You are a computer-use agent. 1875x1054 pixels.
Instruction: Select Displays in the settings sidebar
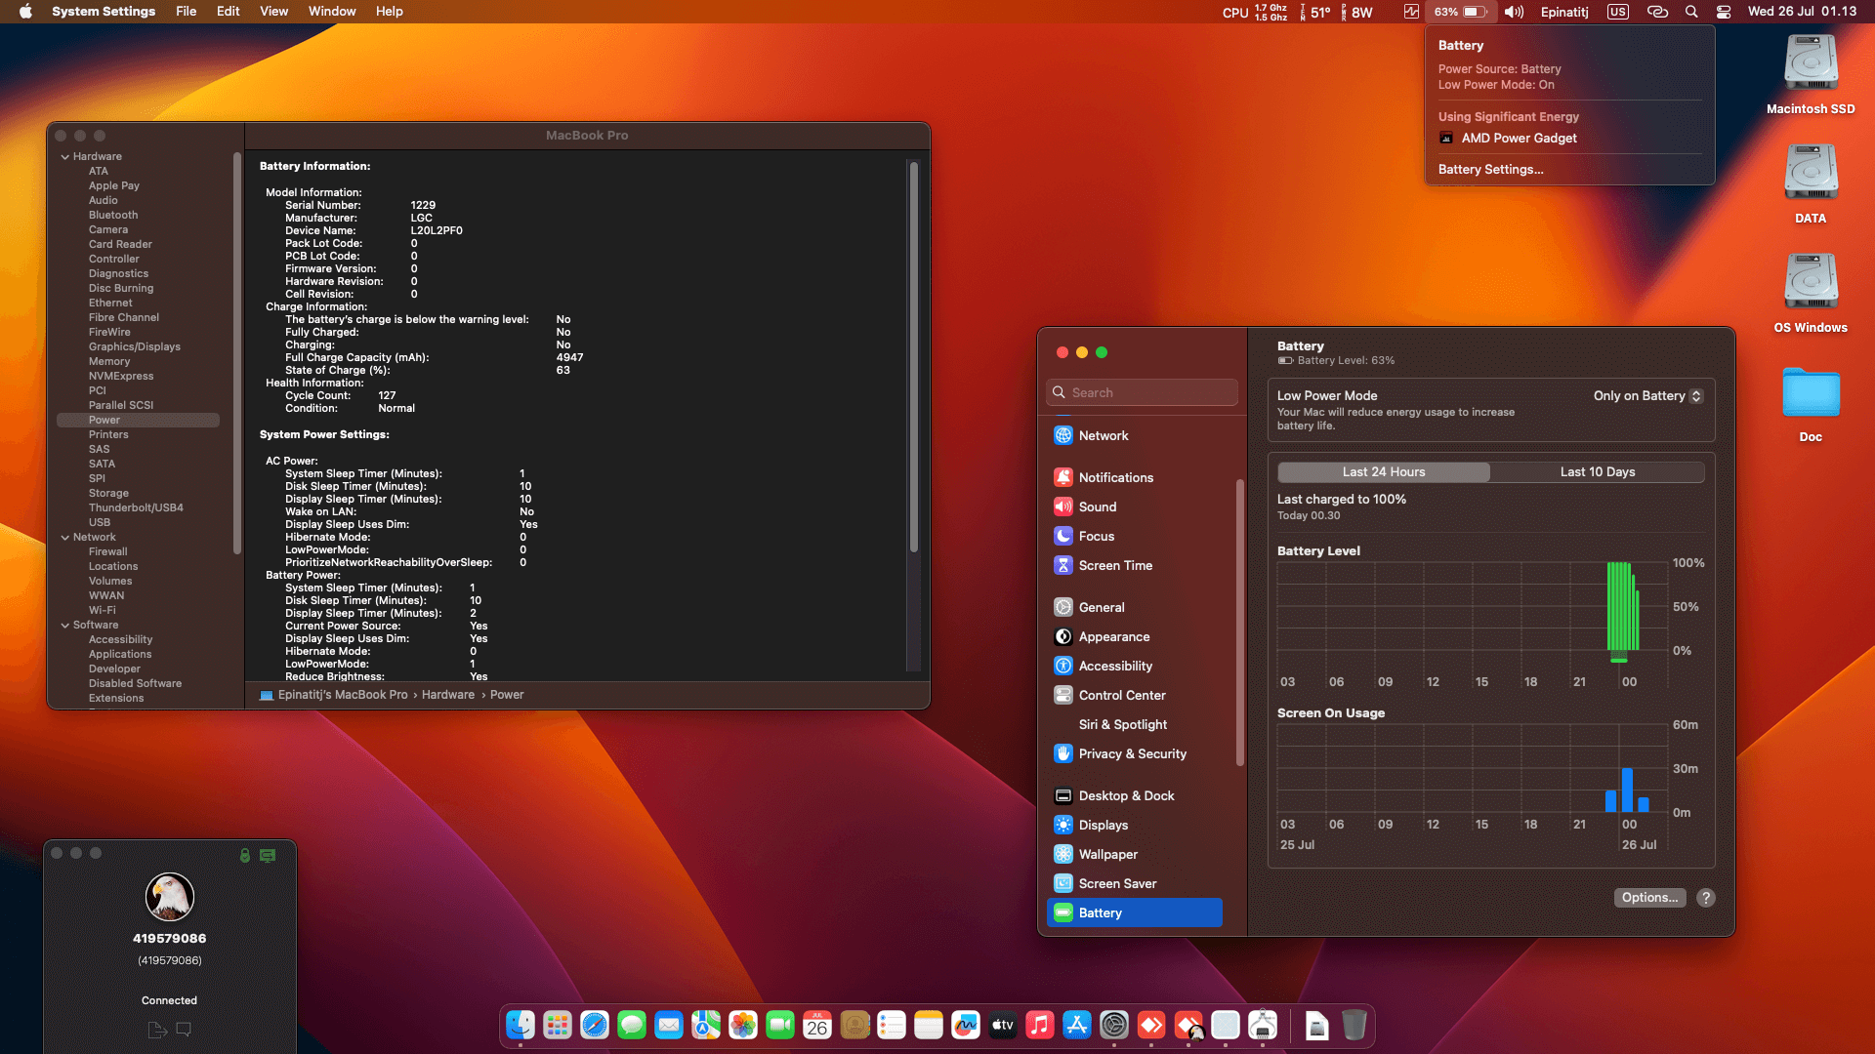click(x=1104, y=825)
